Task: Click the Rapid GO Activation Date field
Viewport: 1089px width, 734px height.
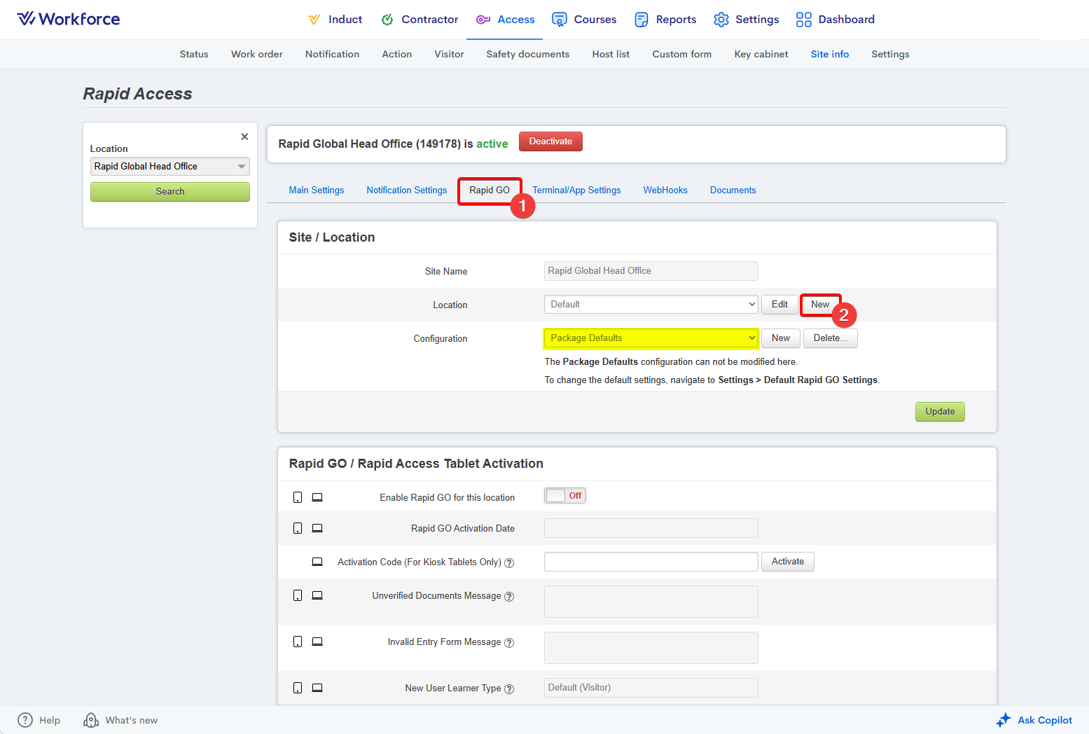Action: 651,528
